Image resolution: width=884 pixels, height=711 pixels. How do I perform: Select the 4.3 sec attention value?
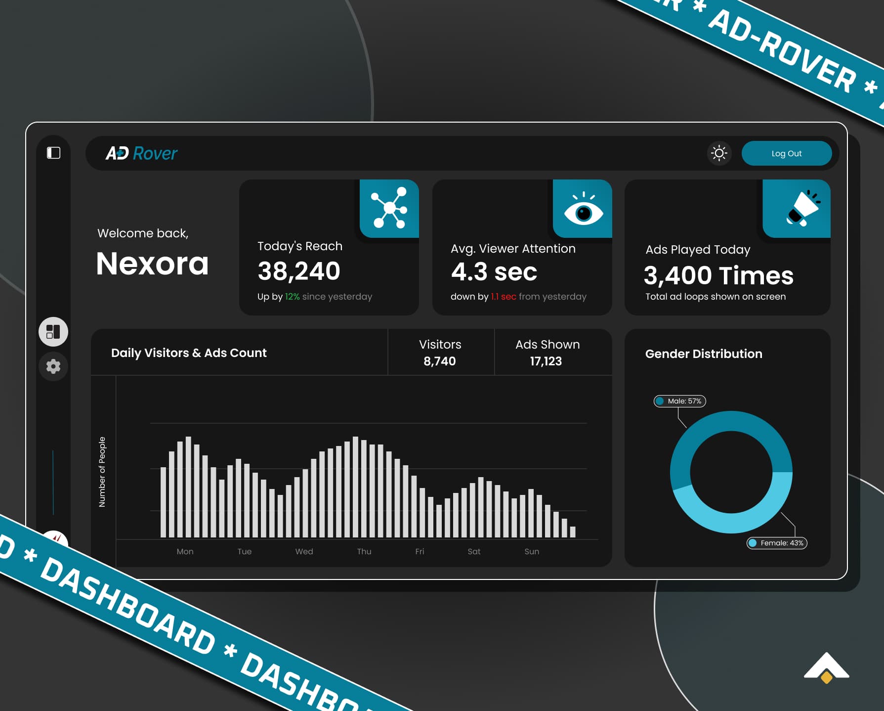tap(494, 272)
